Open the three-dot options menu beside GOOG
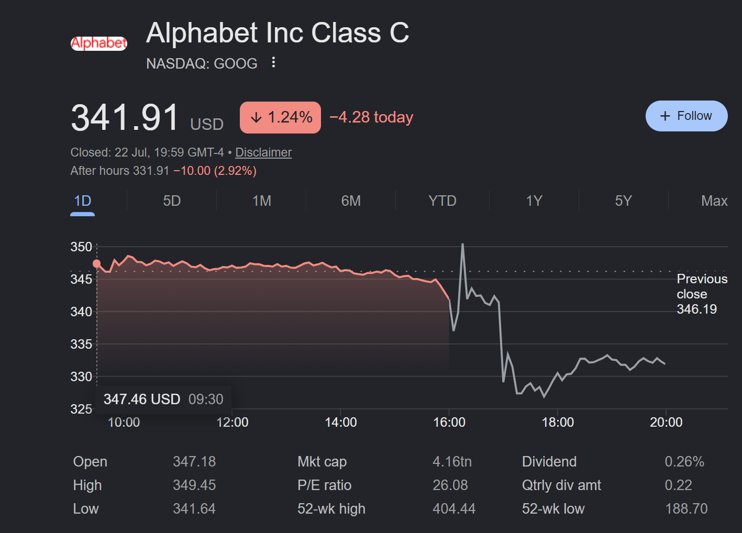This screenshot has width=742, height=533. click(273, 63)
